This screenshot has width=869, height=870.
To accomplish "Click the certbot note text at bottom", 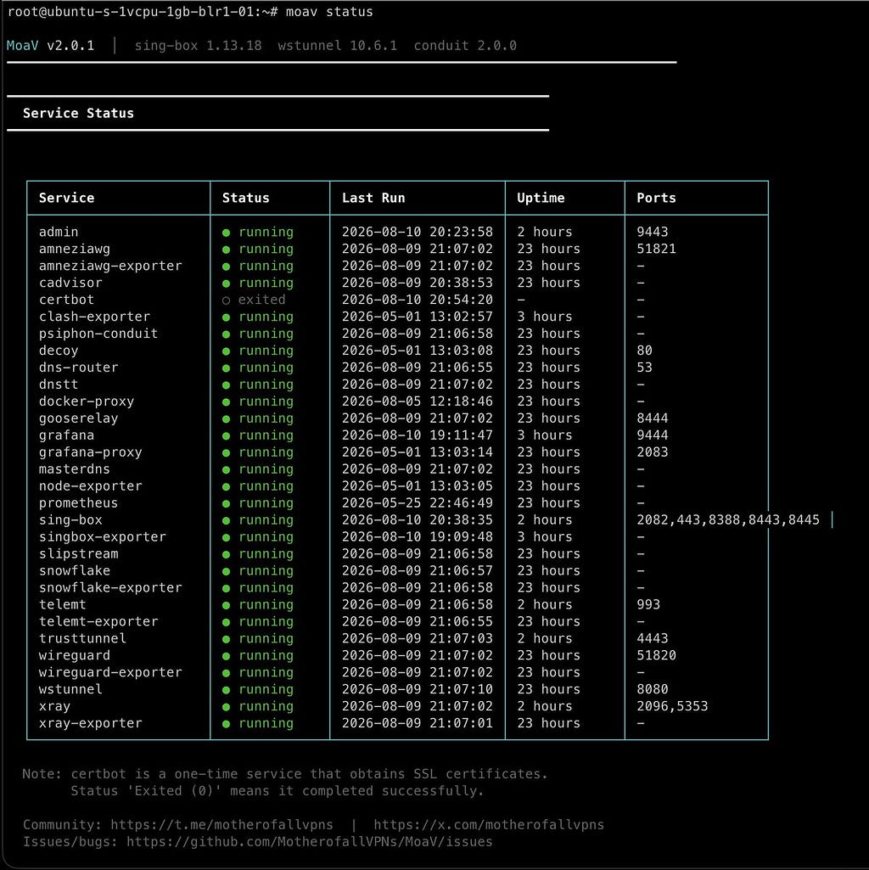I will tap(284, 783).
